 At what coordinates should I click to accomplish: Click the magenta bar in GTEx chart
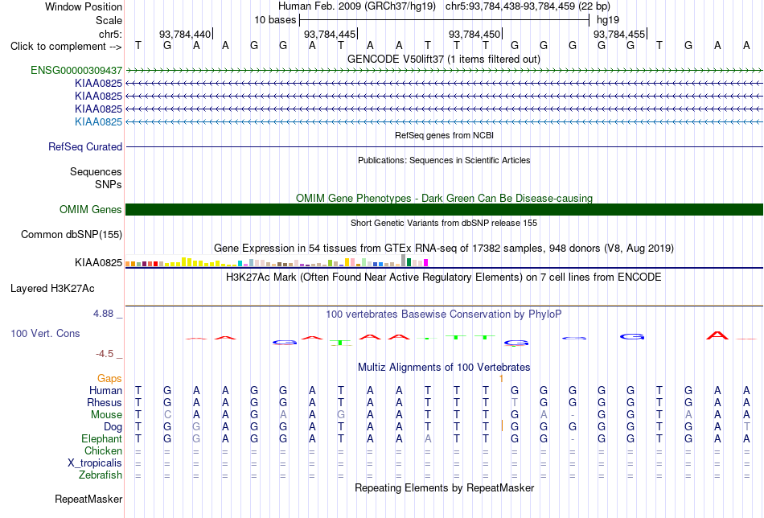click(x=426, y=263)
